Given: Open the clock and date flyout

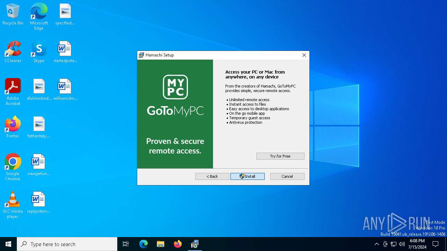Looking at the screenshot, I should [x=417, y=244].
